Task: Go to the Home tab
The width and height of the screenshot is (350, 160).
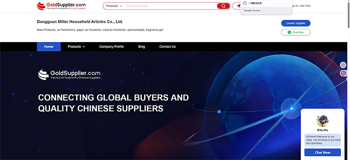Action: 49,47
